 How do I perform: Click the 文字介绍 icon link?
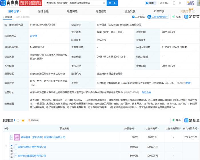click(x=138, y=17)
